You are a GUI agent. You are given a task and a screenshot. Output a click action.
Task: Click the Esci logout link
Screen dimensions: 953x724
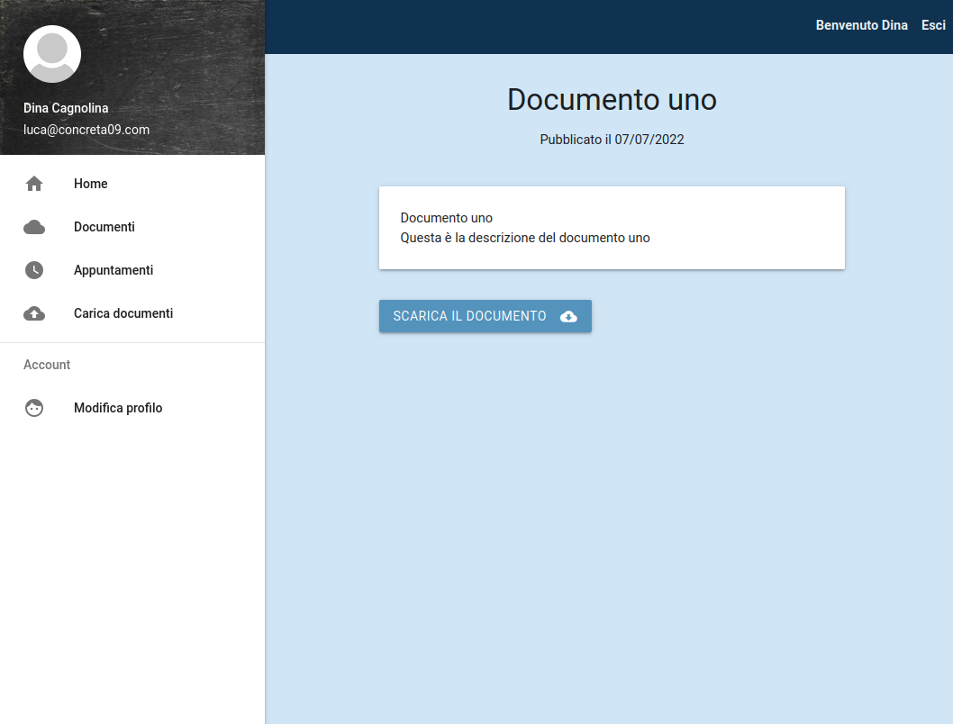pyautogui.click(x=933, y=25)
